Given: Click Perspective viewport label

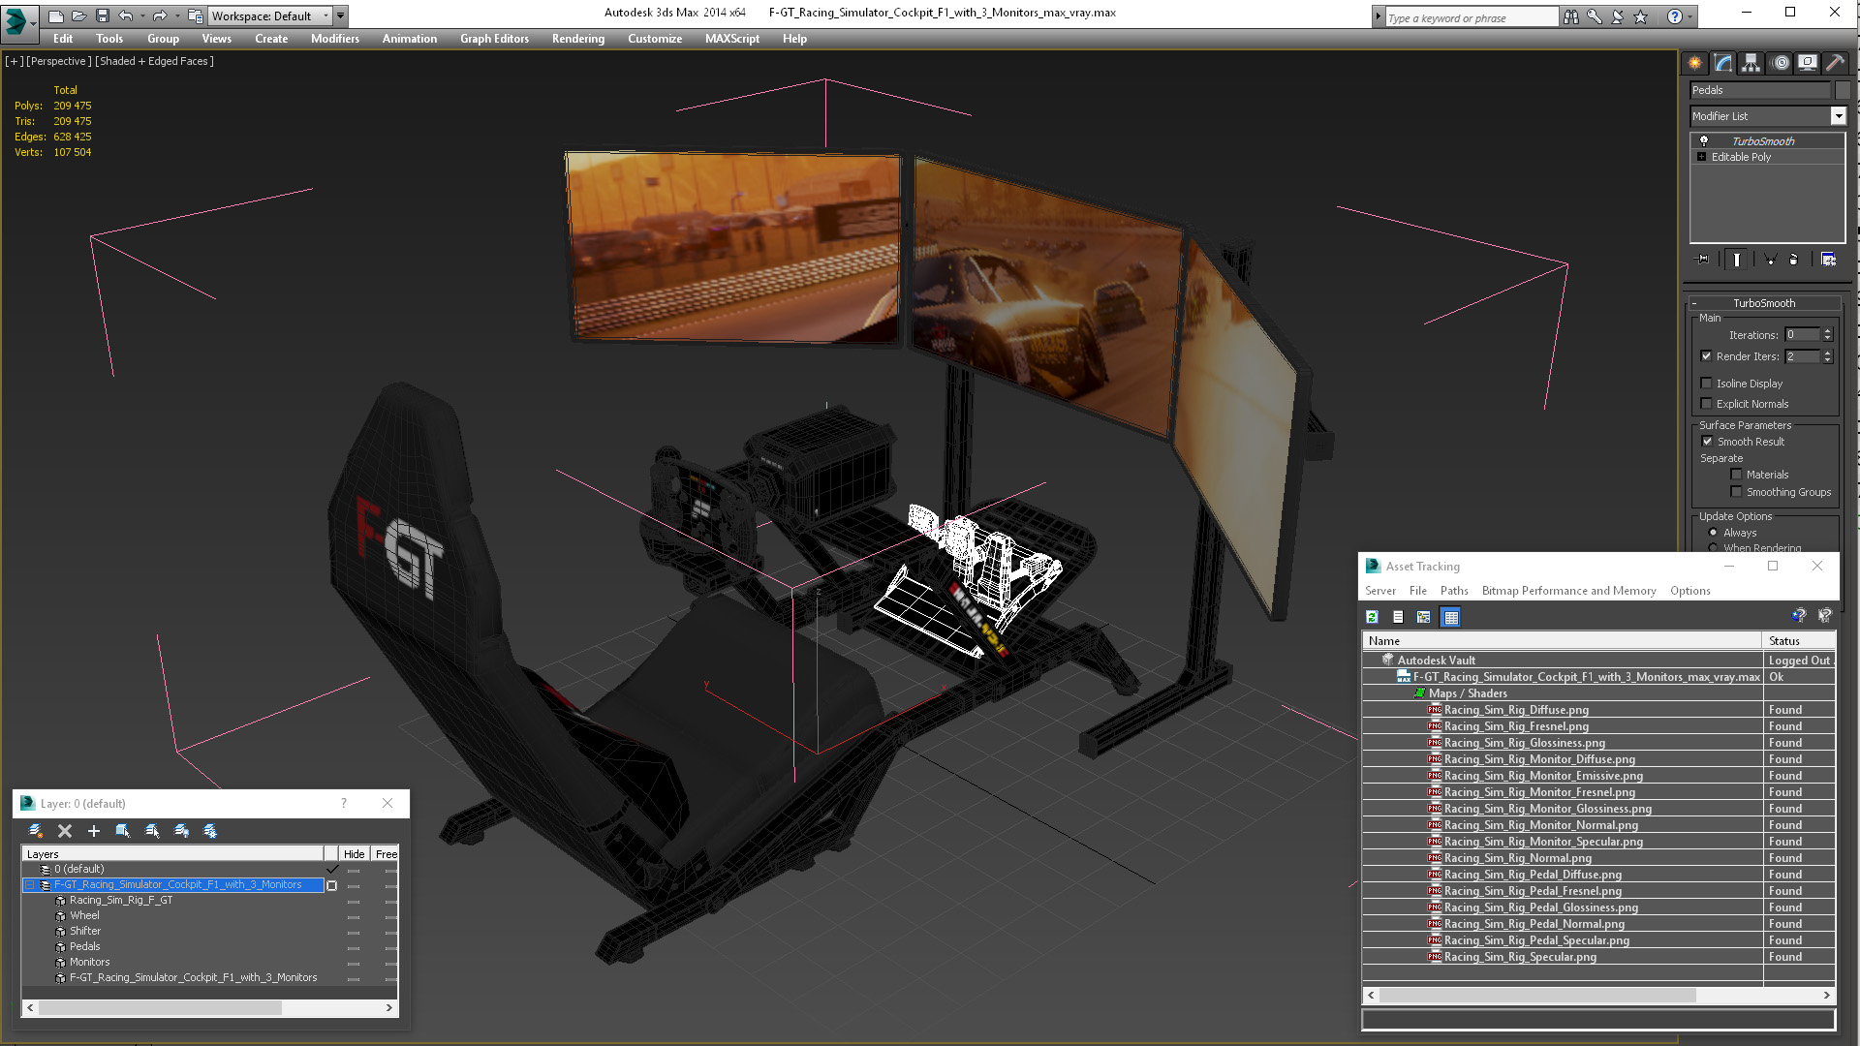Looking at the screenshot, I should tap(59, 61).
